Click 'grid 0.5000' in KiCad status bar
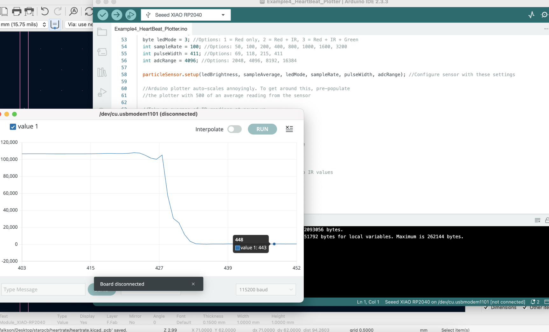Screen dimensions: 549x332 click(362, 330)
